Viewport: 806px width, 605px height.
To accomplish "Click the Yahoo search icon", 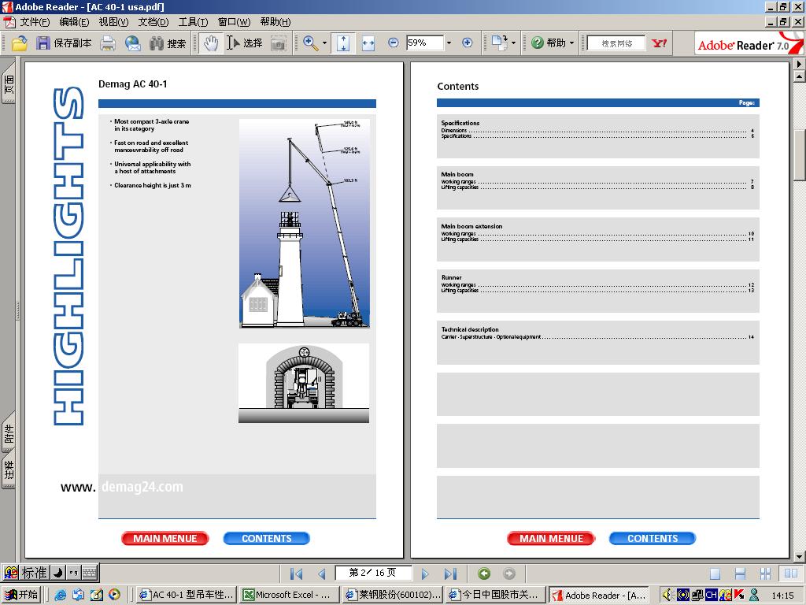I will tap(659, 43).
